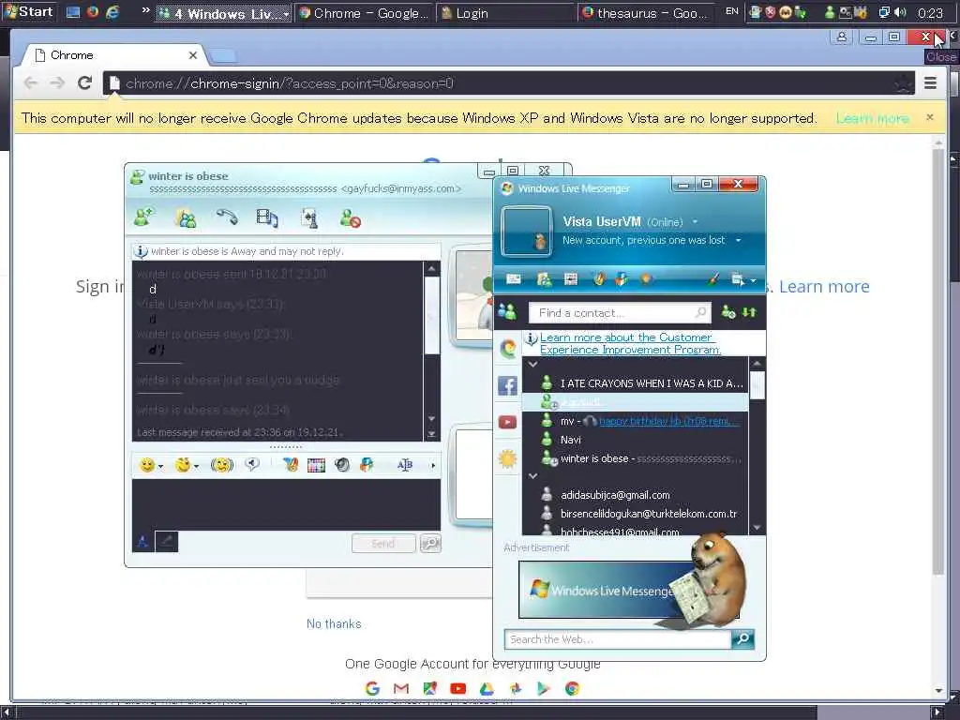960x720 pixels.
Task: Open the calendar icon in Messenger toolbar
Action: [571, 279]
